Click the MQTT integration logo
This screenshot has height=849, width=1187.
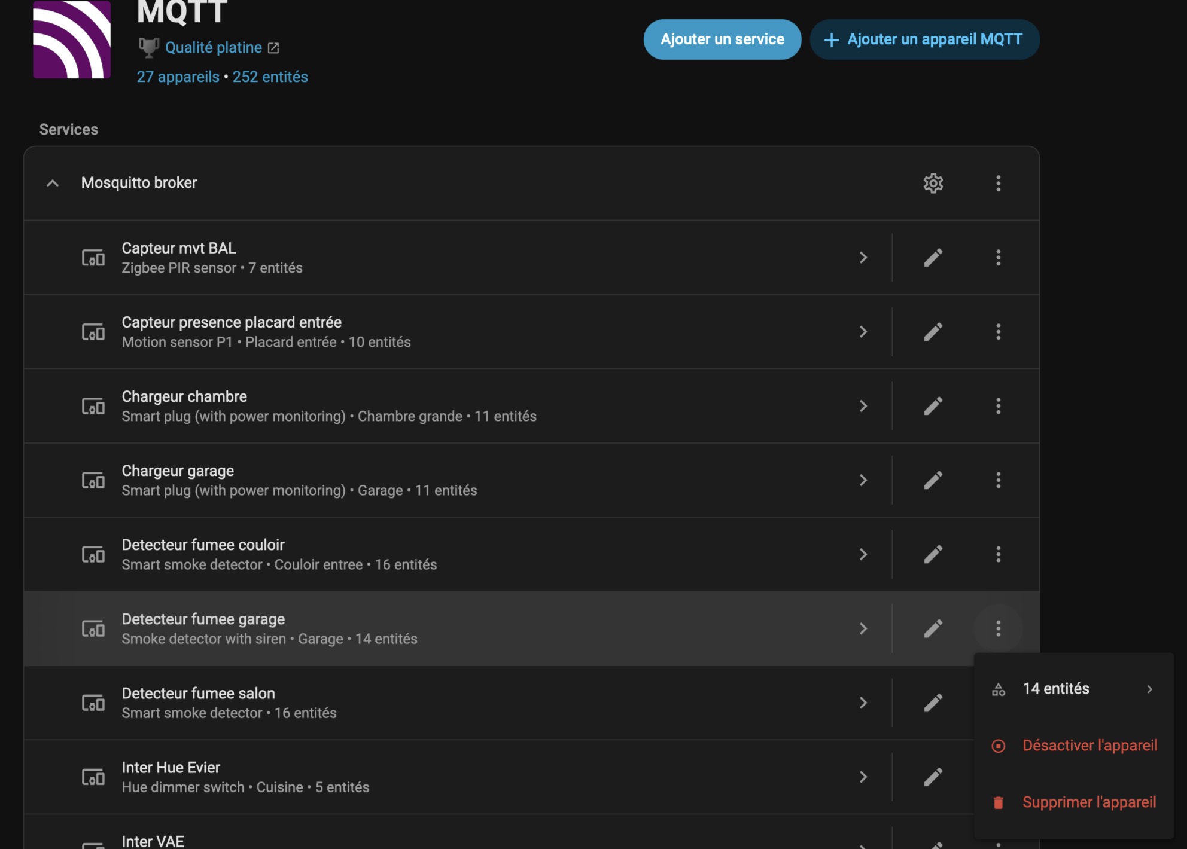coord(72,39)
